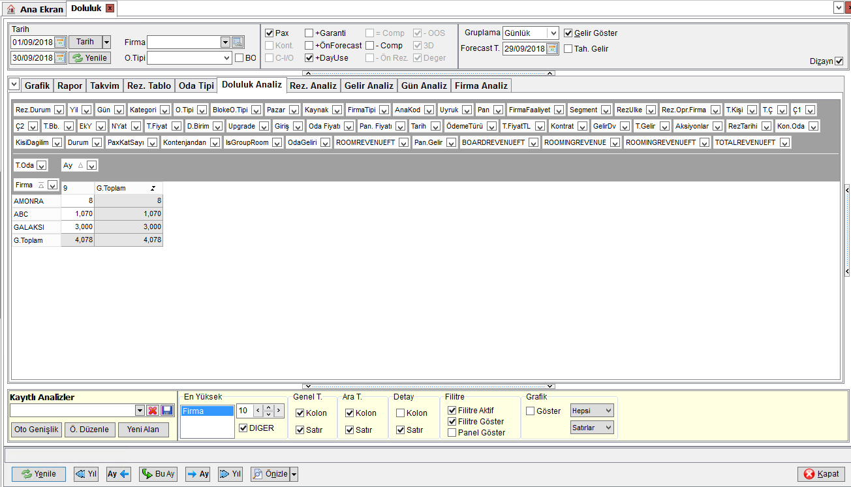Toggle the Filitre Aktif checkbox
Screen dimensions: 851x487
[x=452, y=411]
